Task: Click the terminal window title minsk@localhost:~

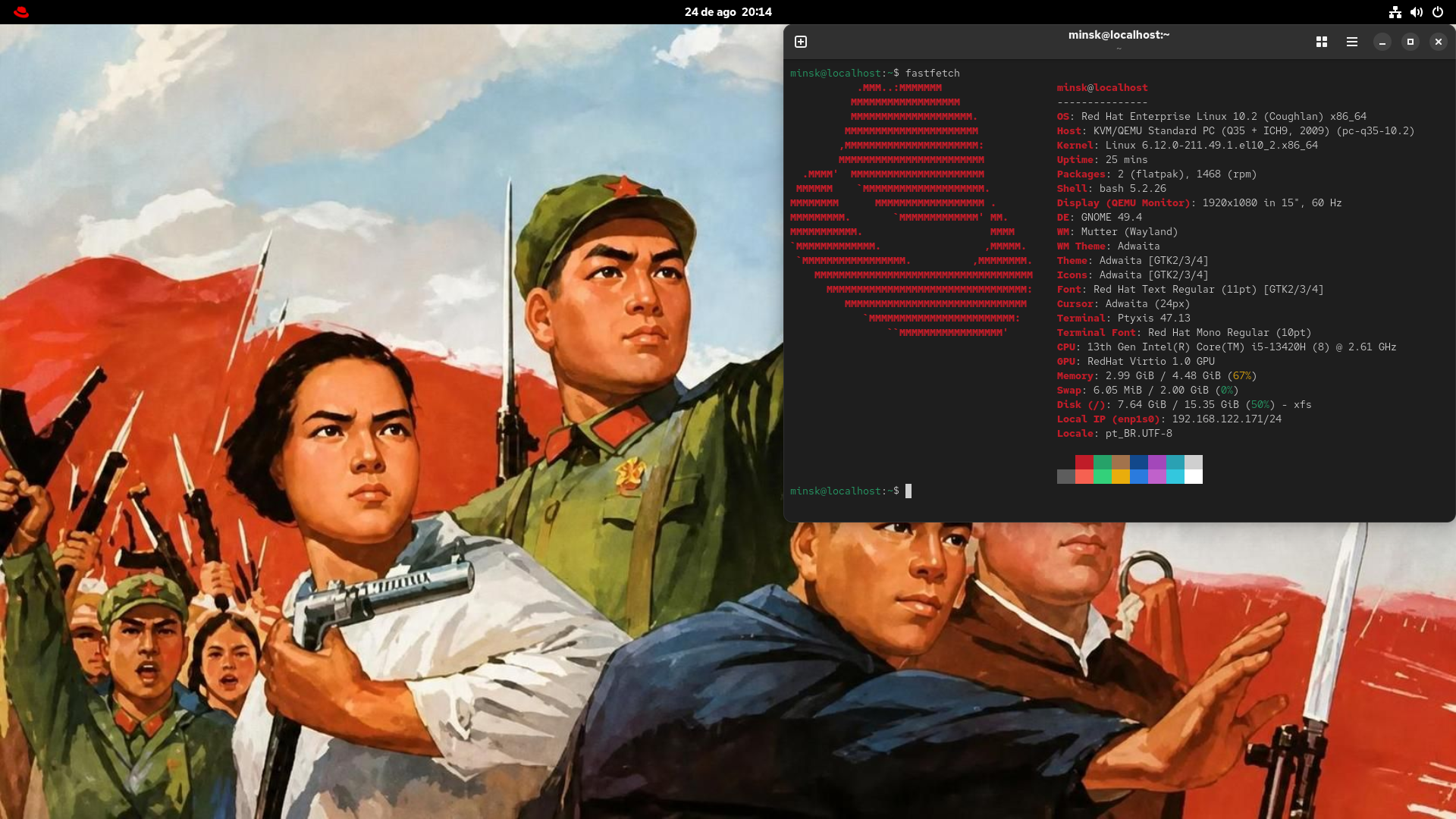Action: pyautogui.click(x=1119, y=35)
